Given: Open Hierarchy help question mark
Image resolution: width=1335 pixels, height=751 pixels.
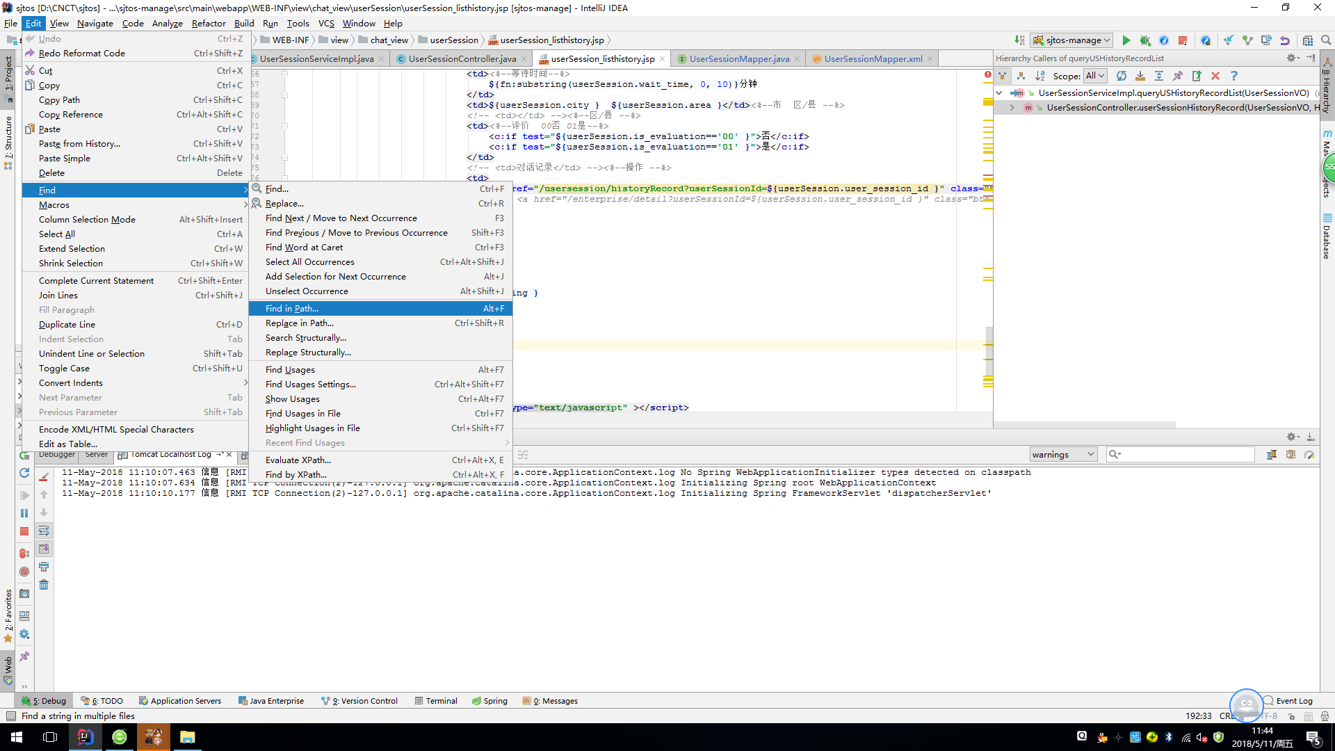Looking at the screenshot, I should tap(1234, 76).
